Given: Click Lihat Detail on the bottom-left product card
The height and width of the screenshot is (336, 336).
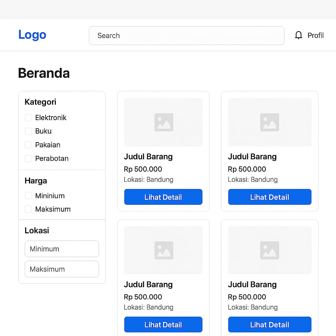Looking at the screenshot, I should [163, 325].
